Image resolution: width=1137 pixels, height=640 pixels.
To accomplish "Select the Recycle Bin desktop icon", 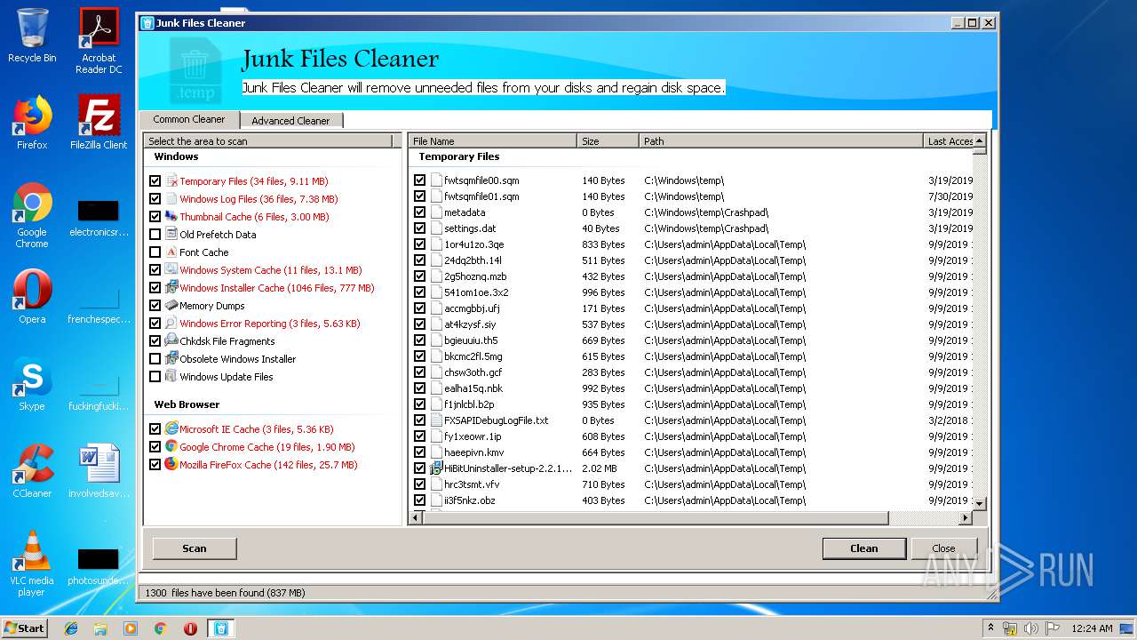I will (32, 36).
